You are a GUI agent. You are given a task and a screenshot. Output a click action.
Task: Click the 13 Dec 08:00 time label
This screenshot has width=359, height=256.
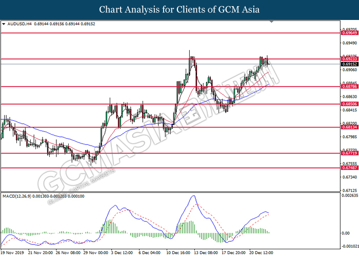point(206,252)
